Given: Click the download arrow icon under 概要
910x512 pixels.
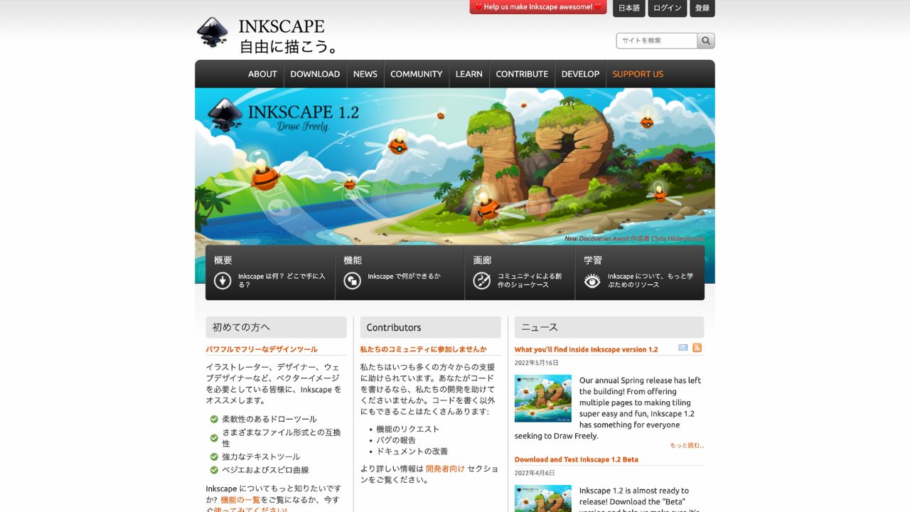Looking at the screenshot, I should click(223, 280).
